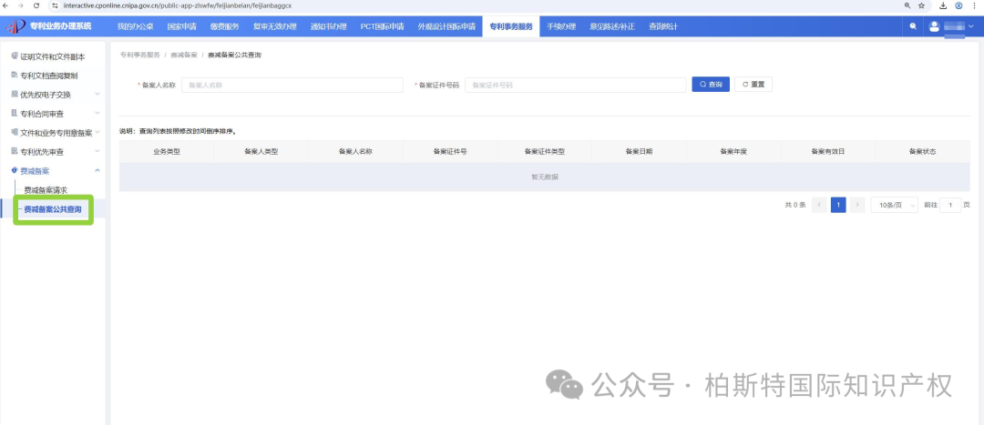The image size is (984, 425).
Task: Open the 10条/页 page size dropdown
Action: [x=895, y=205]
